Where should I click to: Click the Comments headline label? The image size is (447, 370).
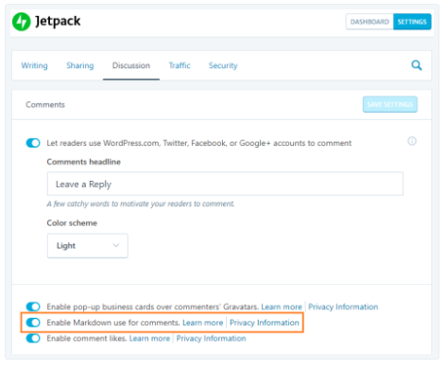[x=84, y=162]
